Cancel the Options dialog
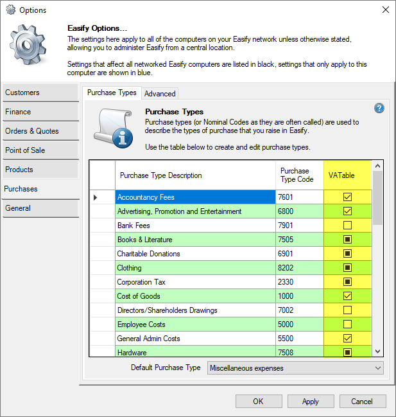This screenshot has width=396, height=417. [362, 402]
